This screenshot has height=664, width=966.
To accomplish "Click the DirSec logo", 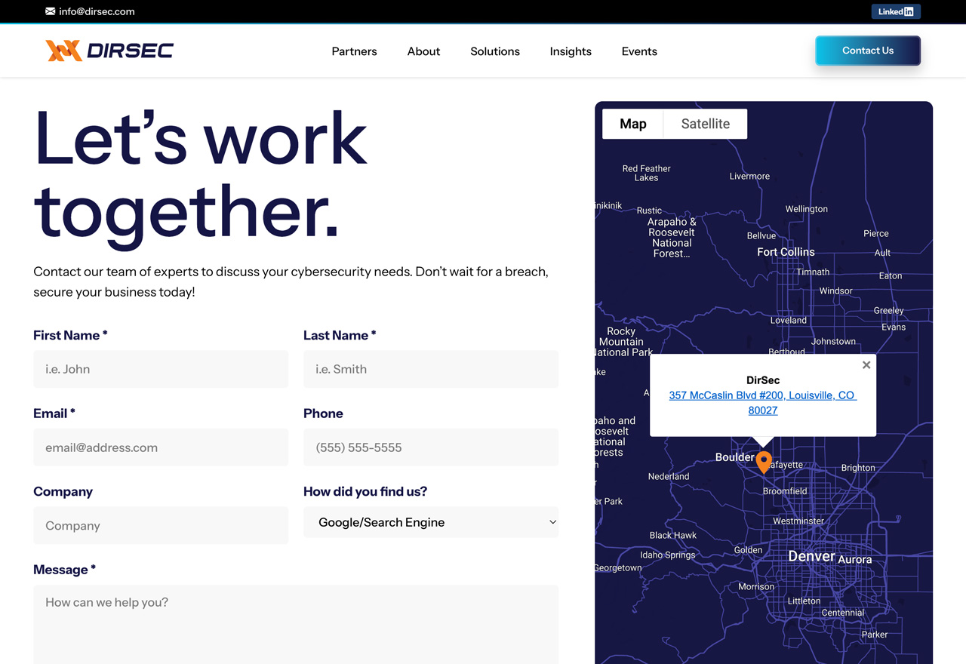I will [x=109, y=51].
